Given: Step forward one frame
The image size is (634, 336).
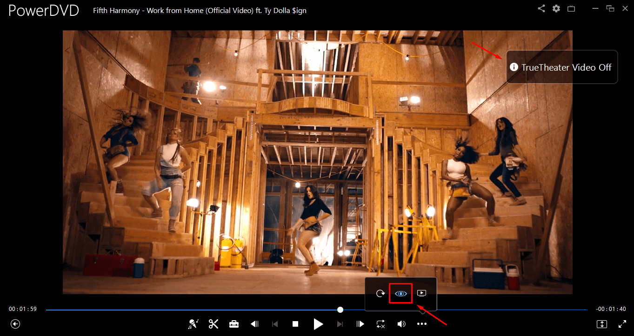Looking at the screenshot, I should tap(360, 324).
